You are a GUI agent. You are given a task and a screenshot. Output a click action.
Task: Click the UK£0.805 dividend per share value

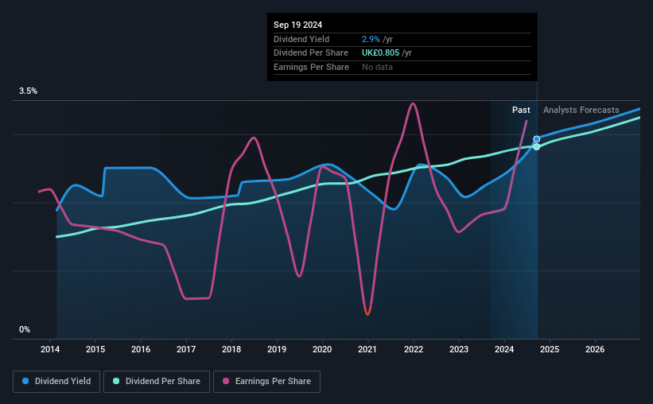coord(381,53)
